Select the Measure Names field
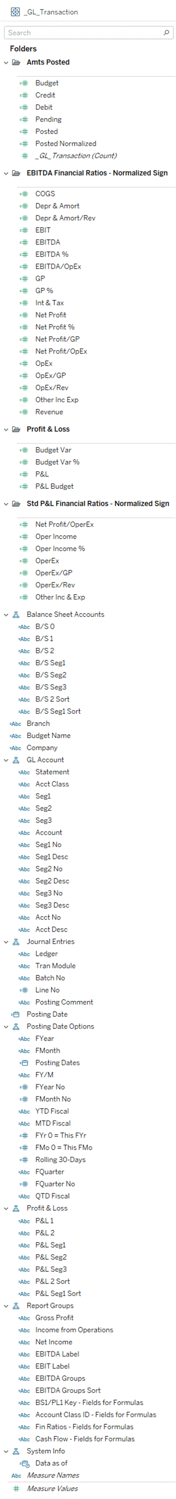 point(53,1475)
